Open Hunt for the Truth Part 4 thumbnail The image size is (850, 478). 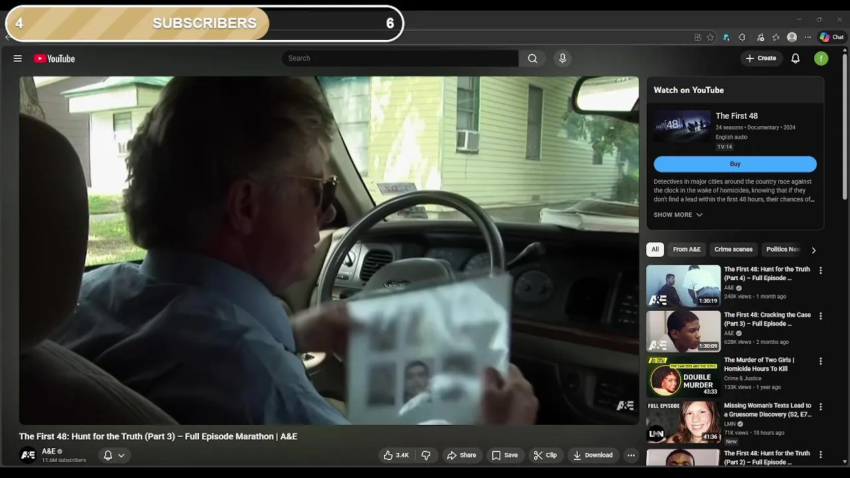point(683,285)
